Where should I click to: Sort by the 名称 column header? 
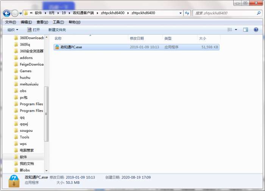pyautogui.click(x=58, y=39)
